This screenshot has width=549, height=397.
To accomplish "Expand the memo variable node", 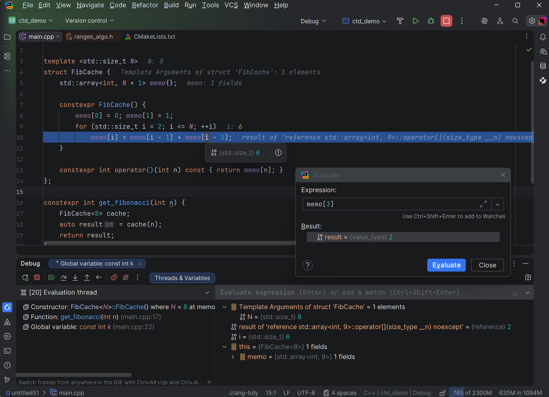I will (233, 357).
